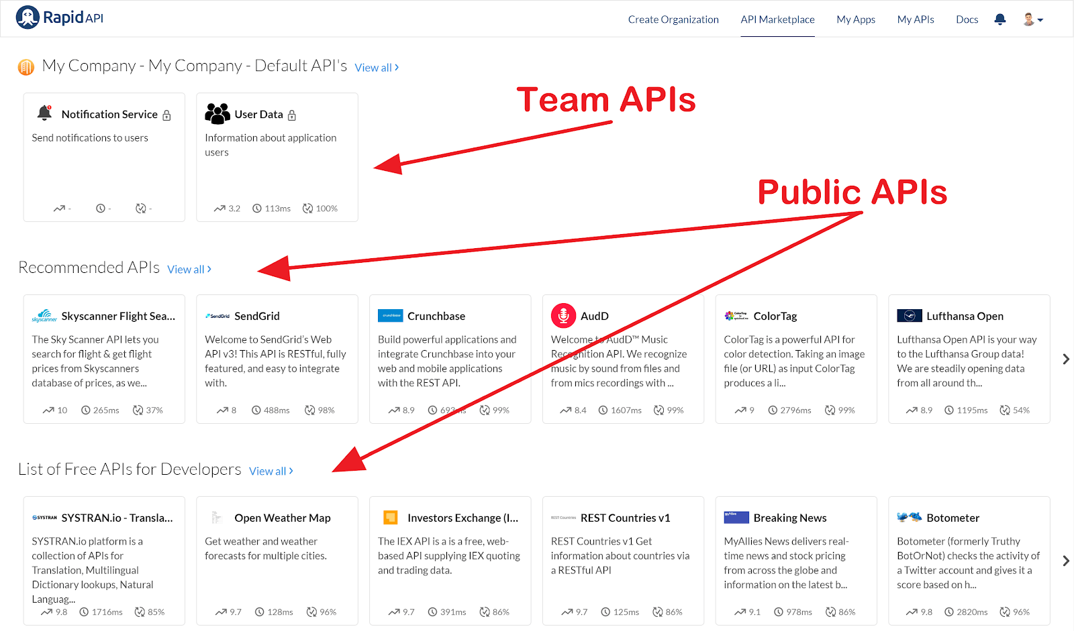Image resolution: width=1074 pixels, height=631 pixels.
Task: Click latency clock icon on SendGrid card
Action: pyautogui.click(x=256, y=410)
